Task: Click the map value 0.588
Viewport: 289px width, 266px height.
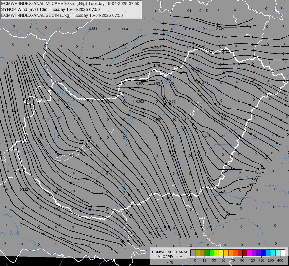Action: pyautogui.click(x=93, y=29)
